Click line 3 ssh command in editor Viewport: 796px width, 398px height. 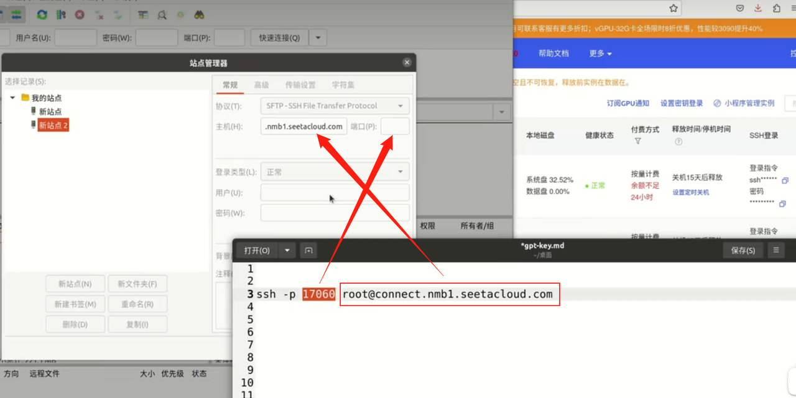[x=404, y=294]
